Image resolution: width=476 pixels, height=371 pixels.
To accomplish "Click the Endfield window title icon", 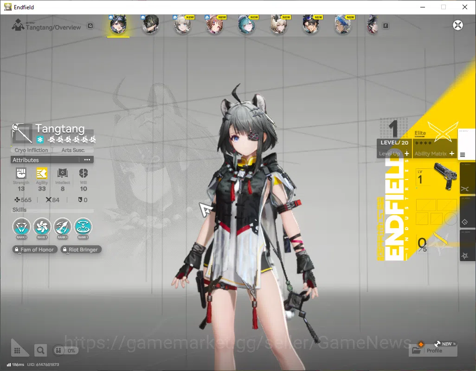I will tap(7, 6).
